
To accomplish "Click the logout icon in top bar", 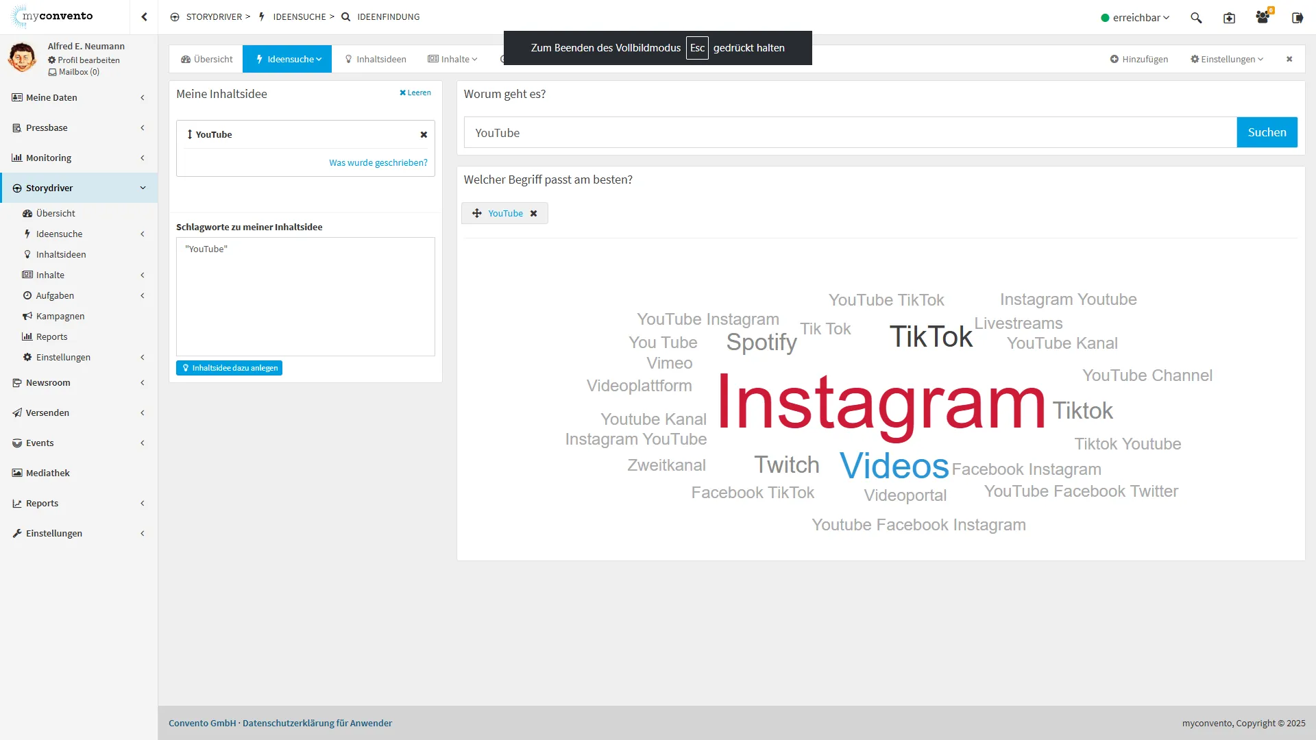I will [1297, 18].
